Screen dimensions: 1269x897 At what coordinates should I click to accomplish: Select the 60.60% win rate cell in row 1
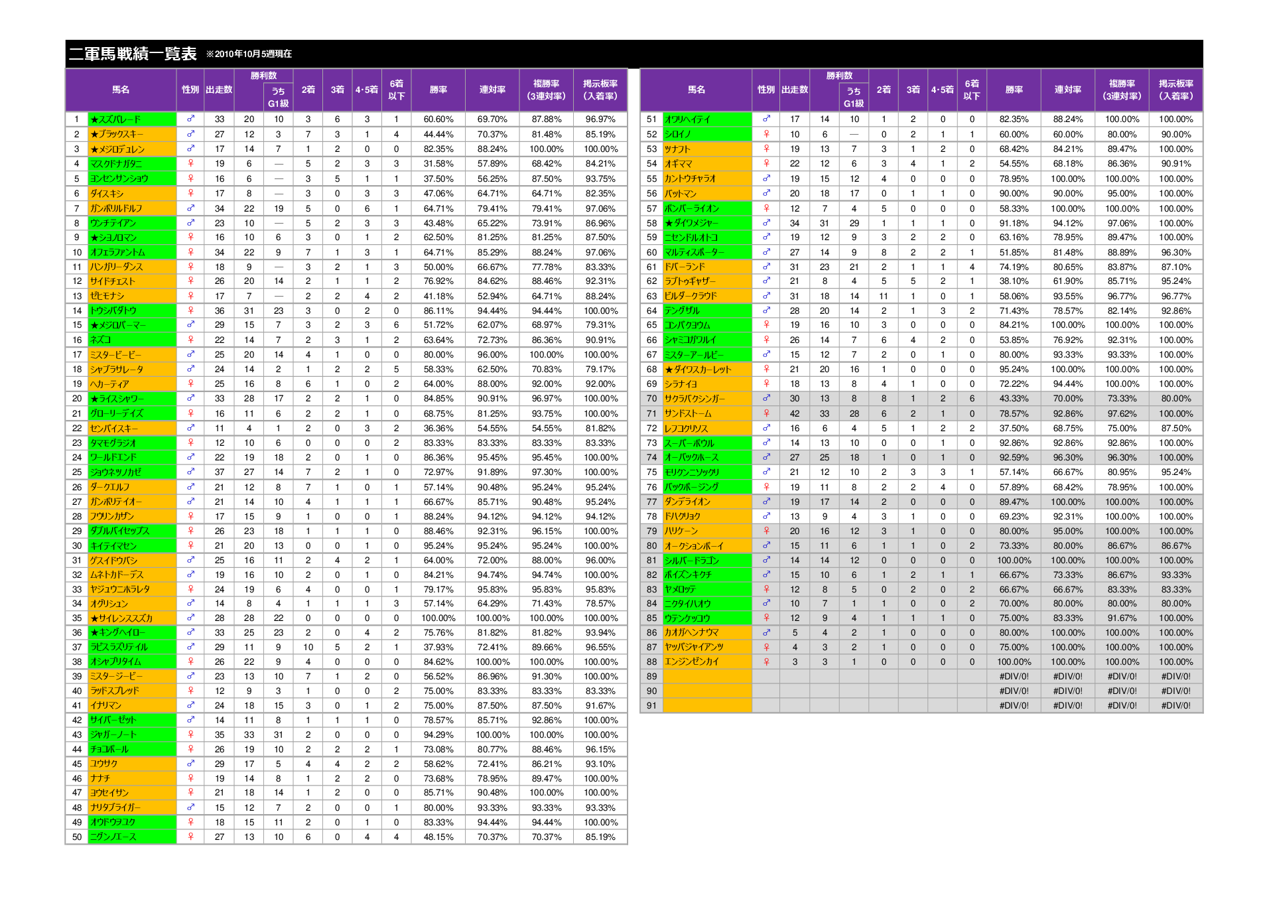pos(438,119)
